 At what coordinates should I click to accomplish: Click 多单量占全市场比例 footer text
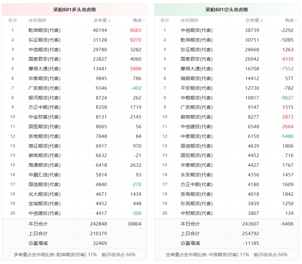coord(74,255)
